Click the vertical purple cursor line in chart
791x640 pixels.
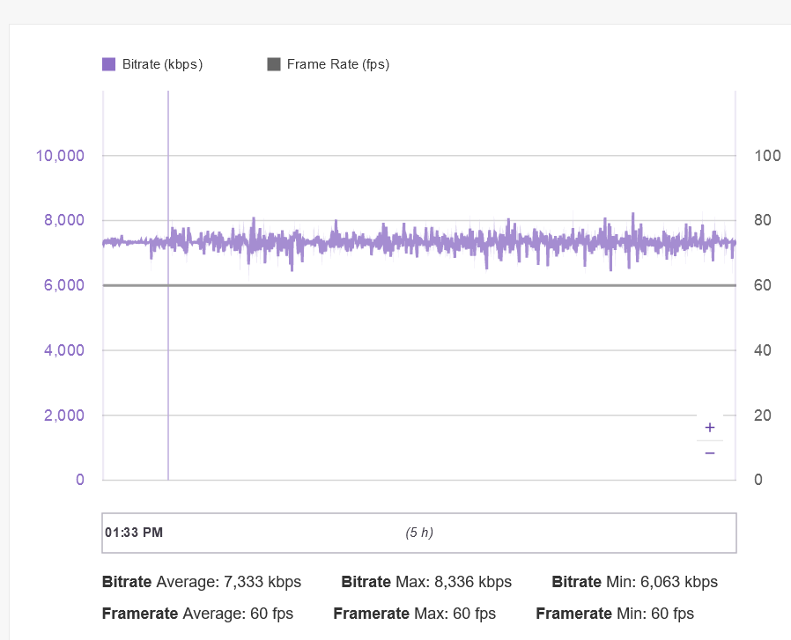pyautogui.click(x=168, y=370)
